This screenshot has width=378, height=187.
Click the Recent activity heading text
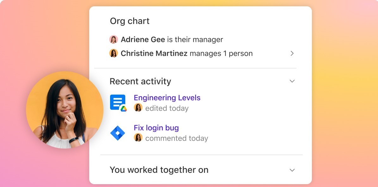point(140,81)
